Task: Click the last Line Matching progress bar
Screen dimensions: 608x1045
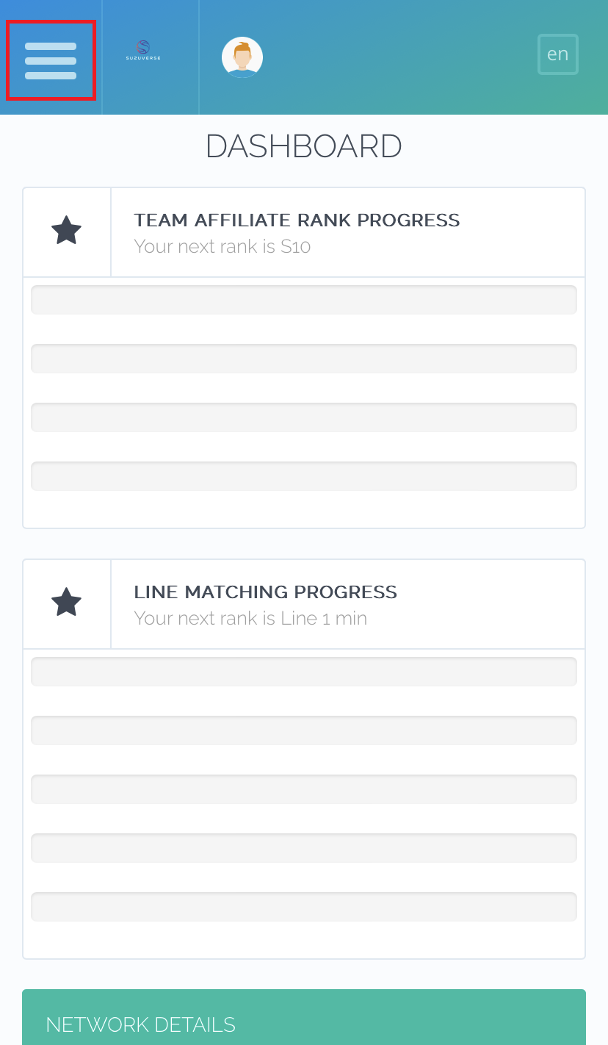Action: tap(304, 907)
